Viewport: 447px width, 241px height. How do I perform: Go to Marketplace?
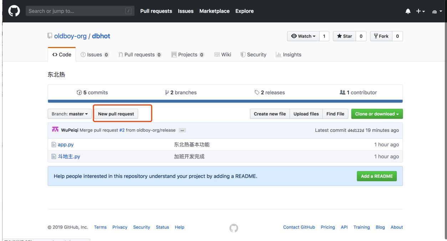tap(214, 11)
